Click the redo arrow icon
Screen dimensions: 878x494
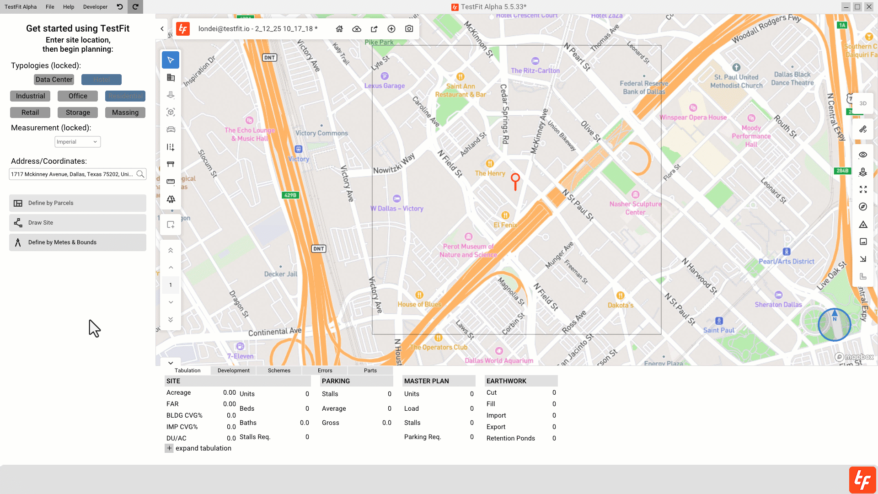click(x=135, y=7)
